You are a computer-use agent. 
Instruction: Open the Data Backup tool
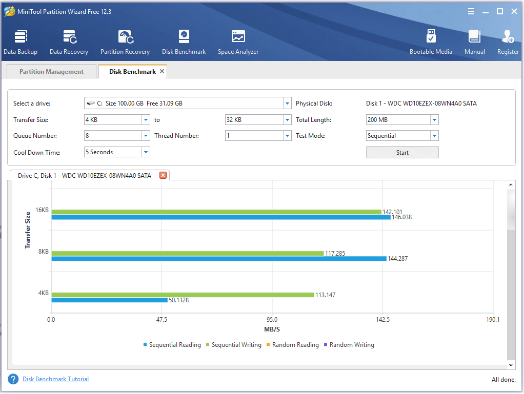click(x=21, y=42)
